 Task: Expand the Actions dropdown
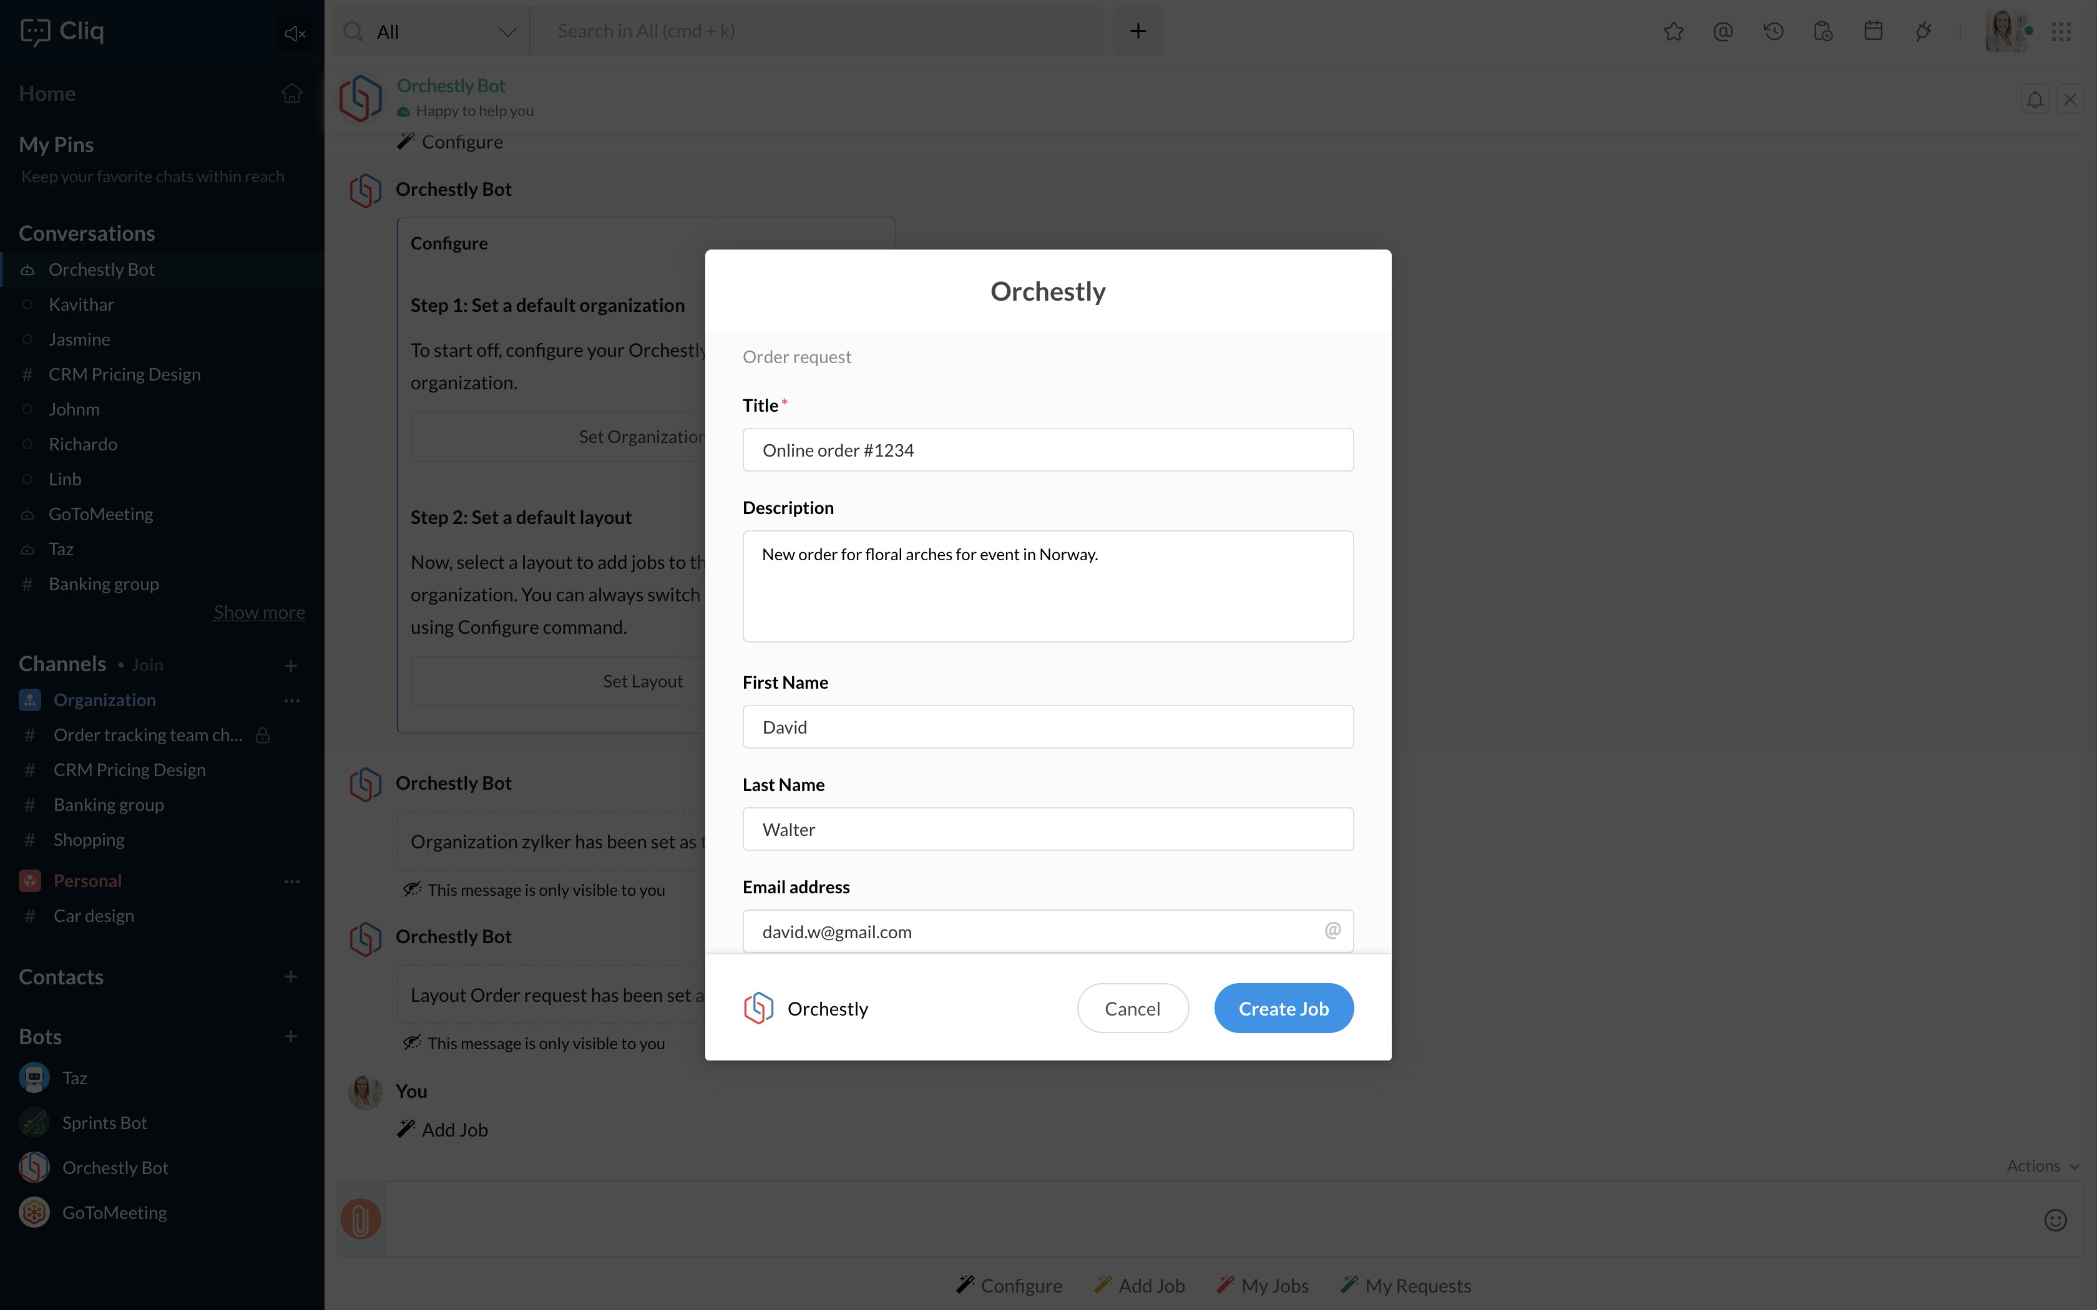(2043, 1165)
